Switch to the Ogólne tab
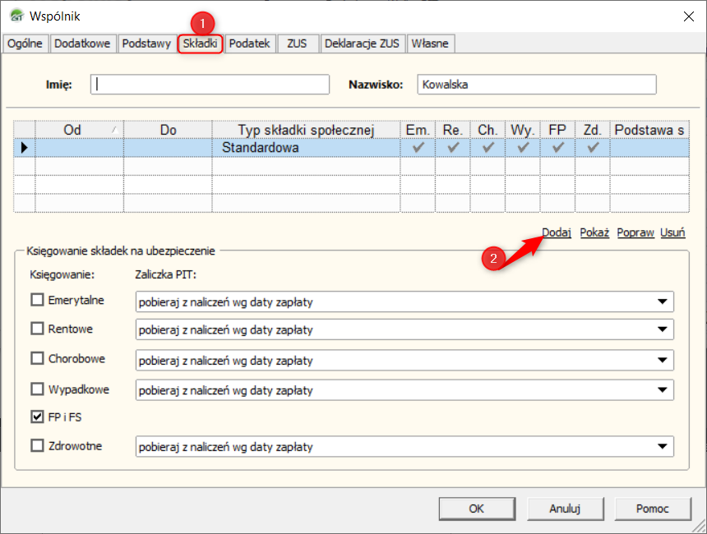 [x=25, y=44]
